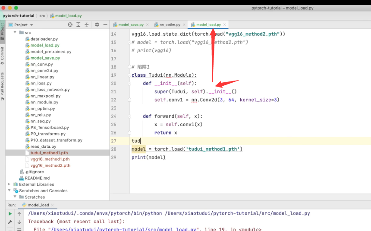
Task: Close the model_save.py tab
Action: click(x=148, y=25)
